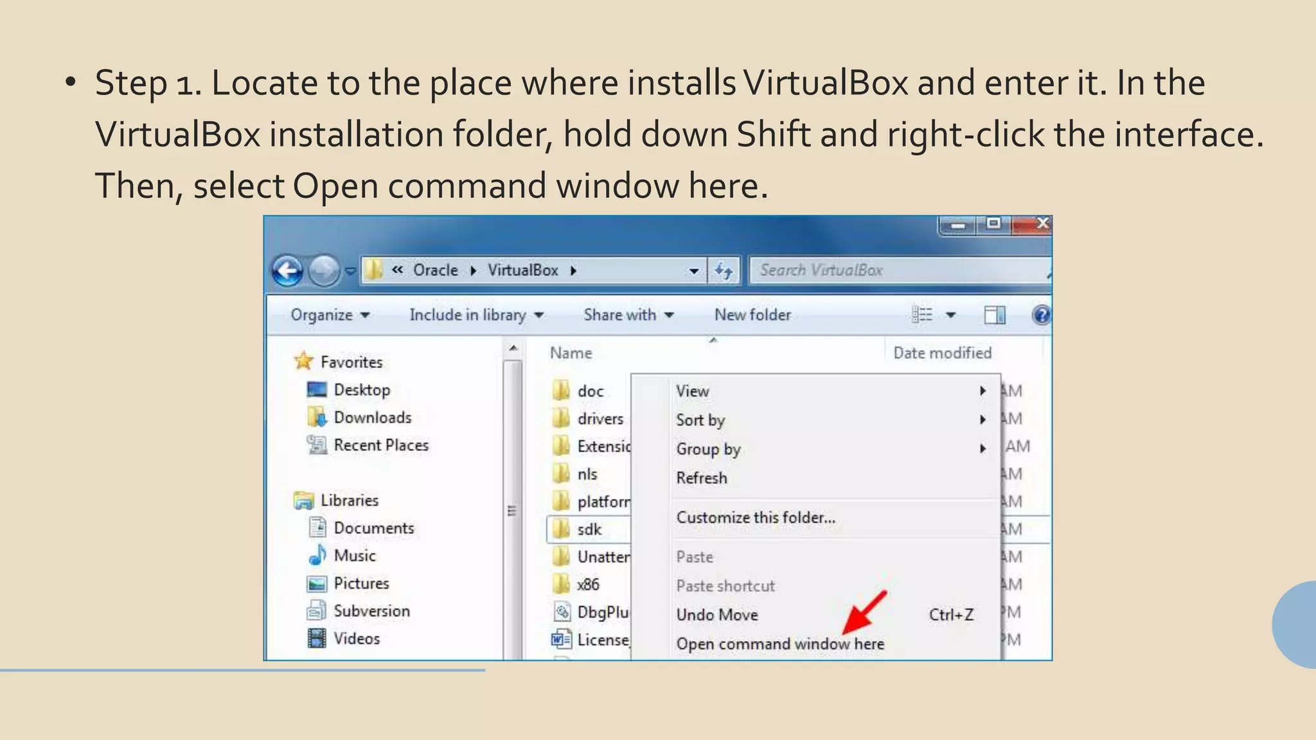Image resolution: width=1316 pixels, height=740 pixels.
Task: Click the double-chevron in address bar path
Action: pos(398,270)
